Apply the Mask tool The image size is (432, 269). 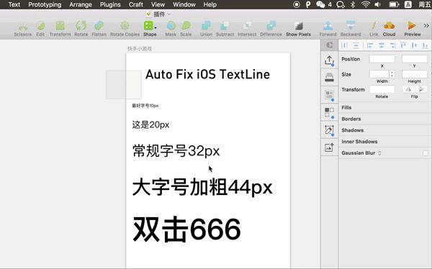(171, 29)
